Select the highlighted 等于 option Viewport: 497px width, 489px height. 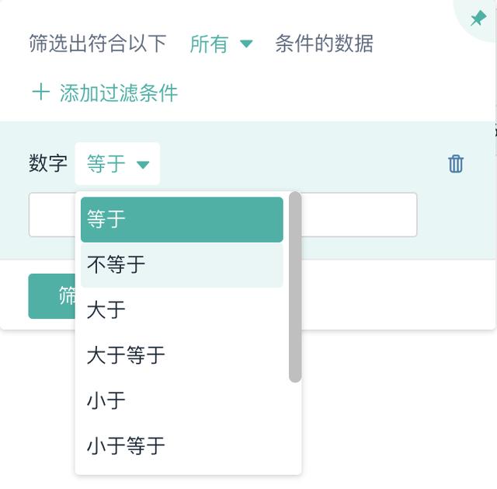[x=182, y=219]
